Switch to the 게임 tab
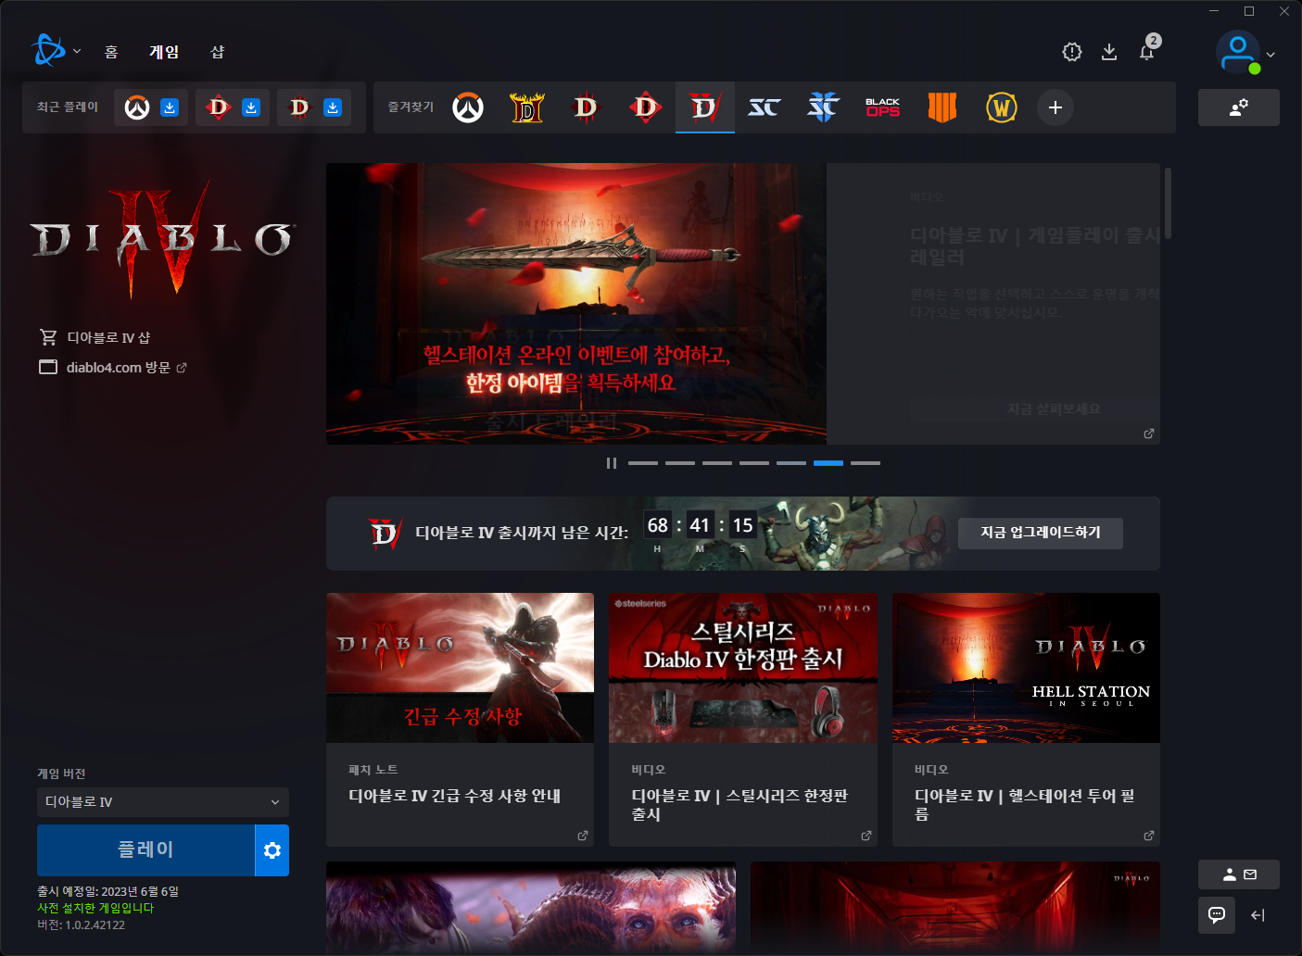 164,52
